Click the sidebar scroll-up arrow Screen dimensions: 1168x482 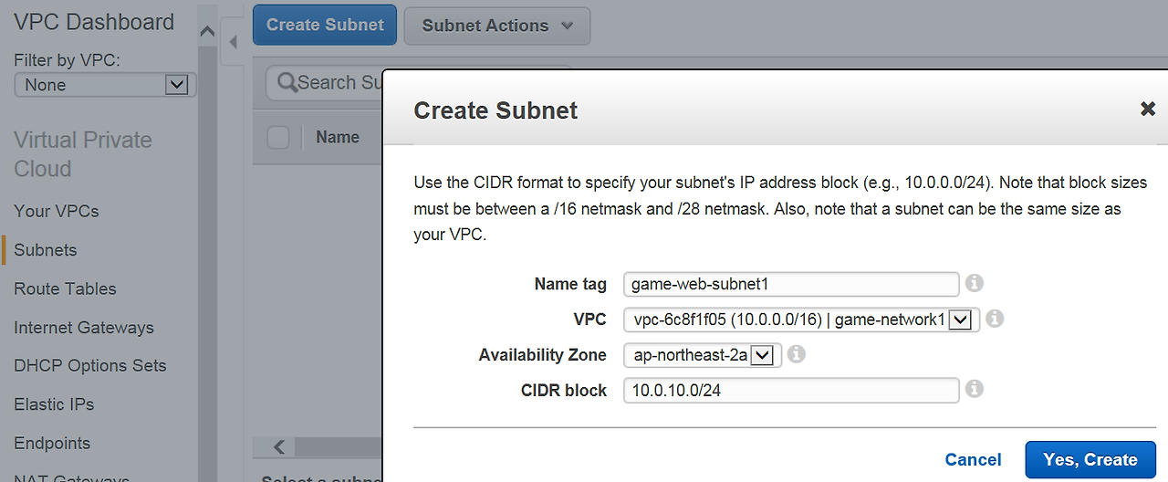pyautogui.click(x=207, y=32)
